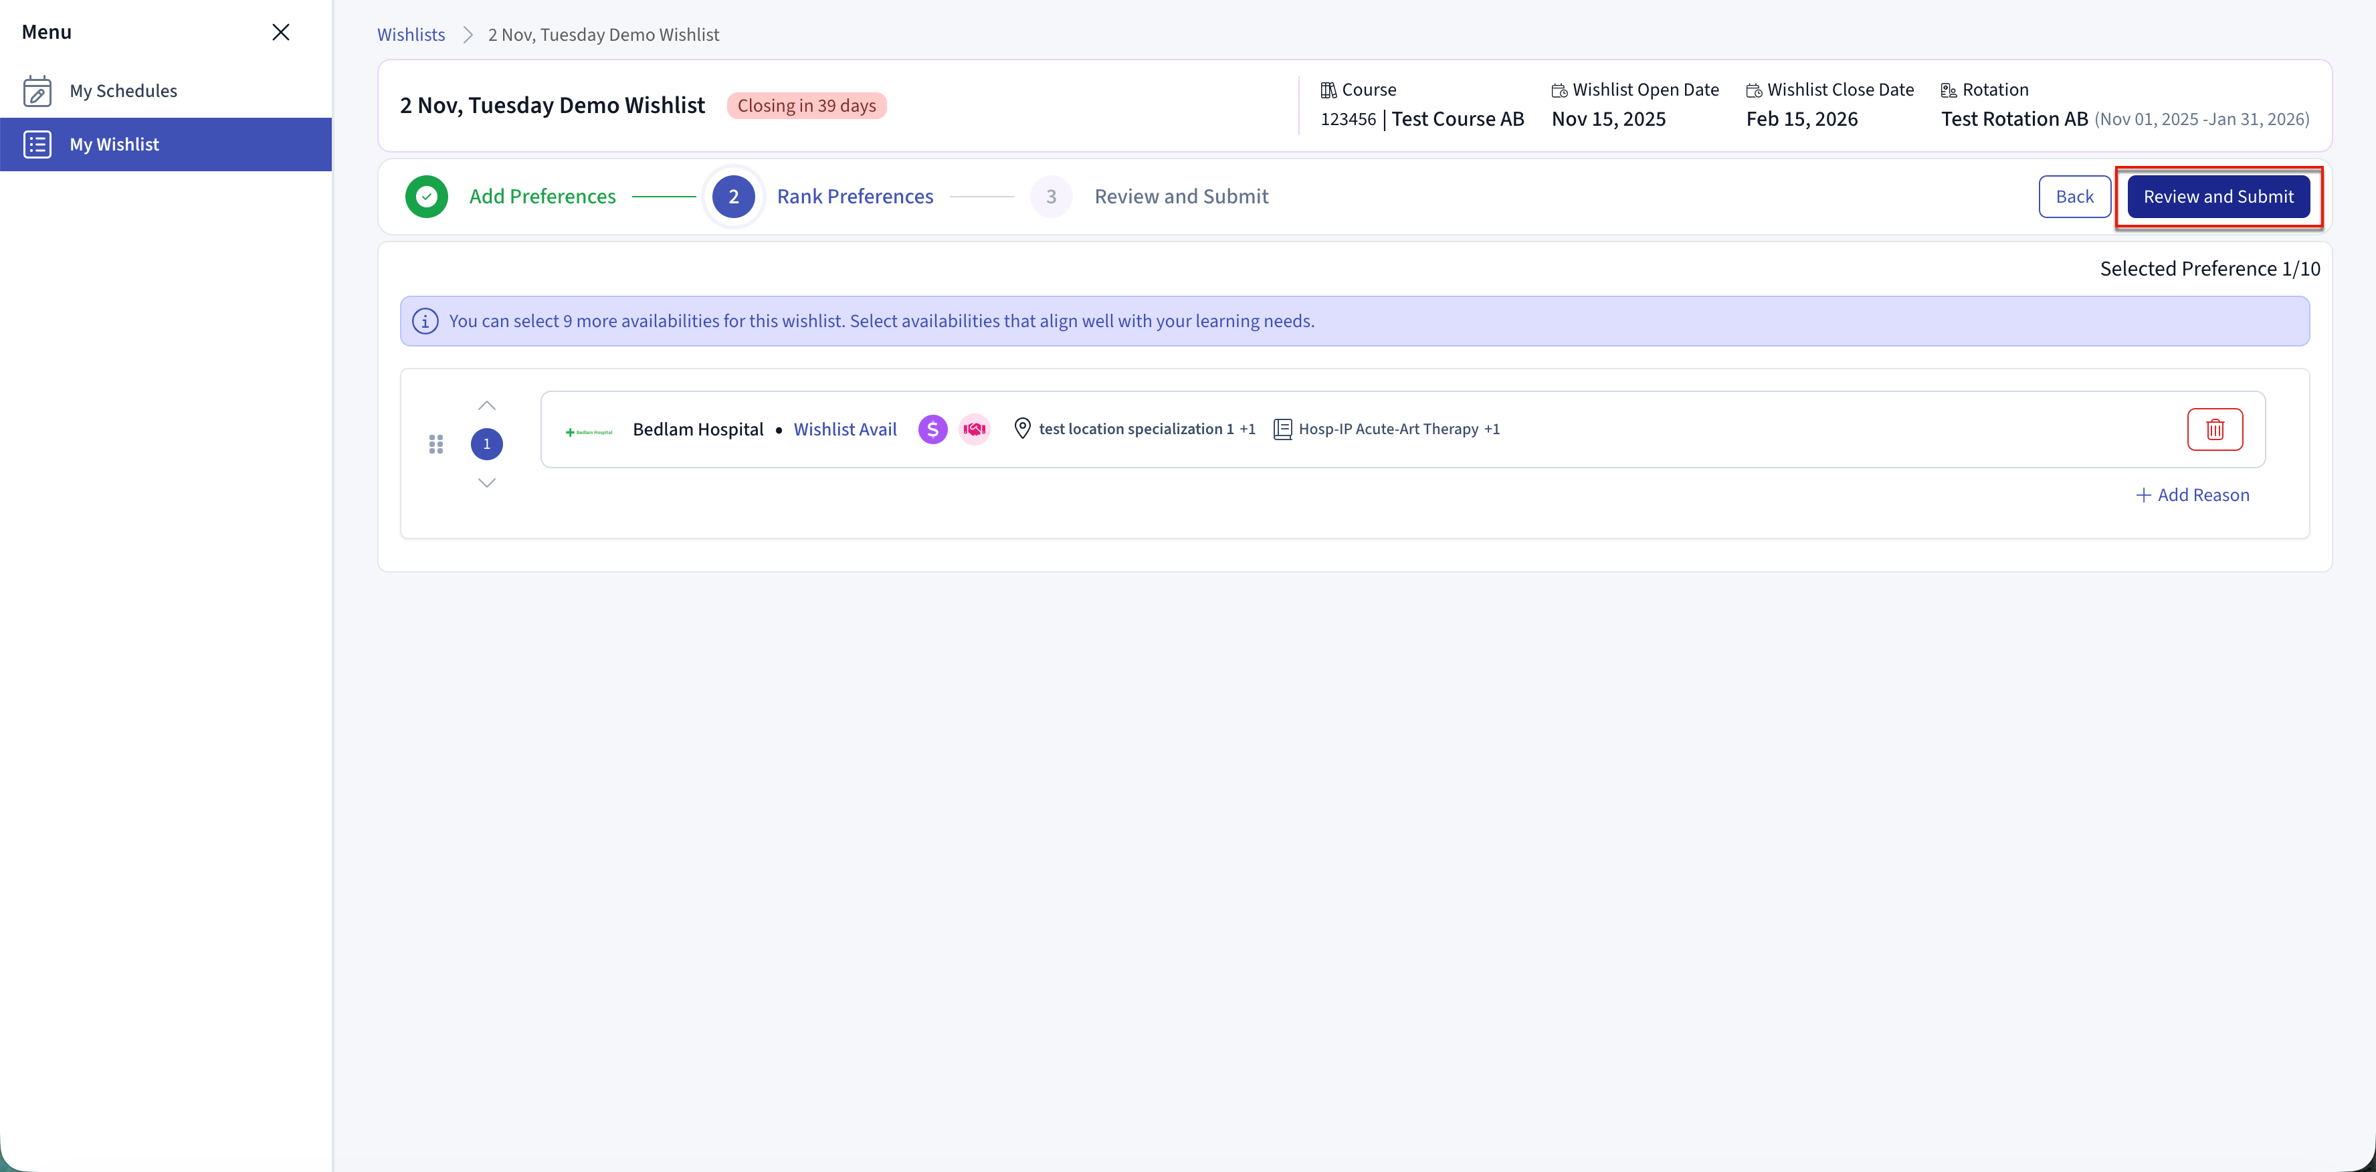This screenshot has width=2376, height=1172.
Task: Open the Wishlists breadcrumb link
Action: click(x=411, y=34)
